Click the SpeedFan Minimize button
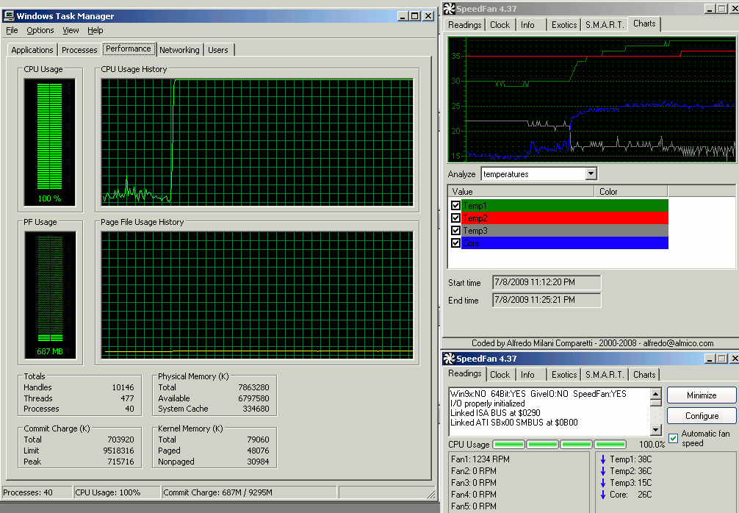This screenshot has height=513, width=739. point(702,395)
